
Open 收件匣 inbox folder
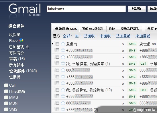15,35
